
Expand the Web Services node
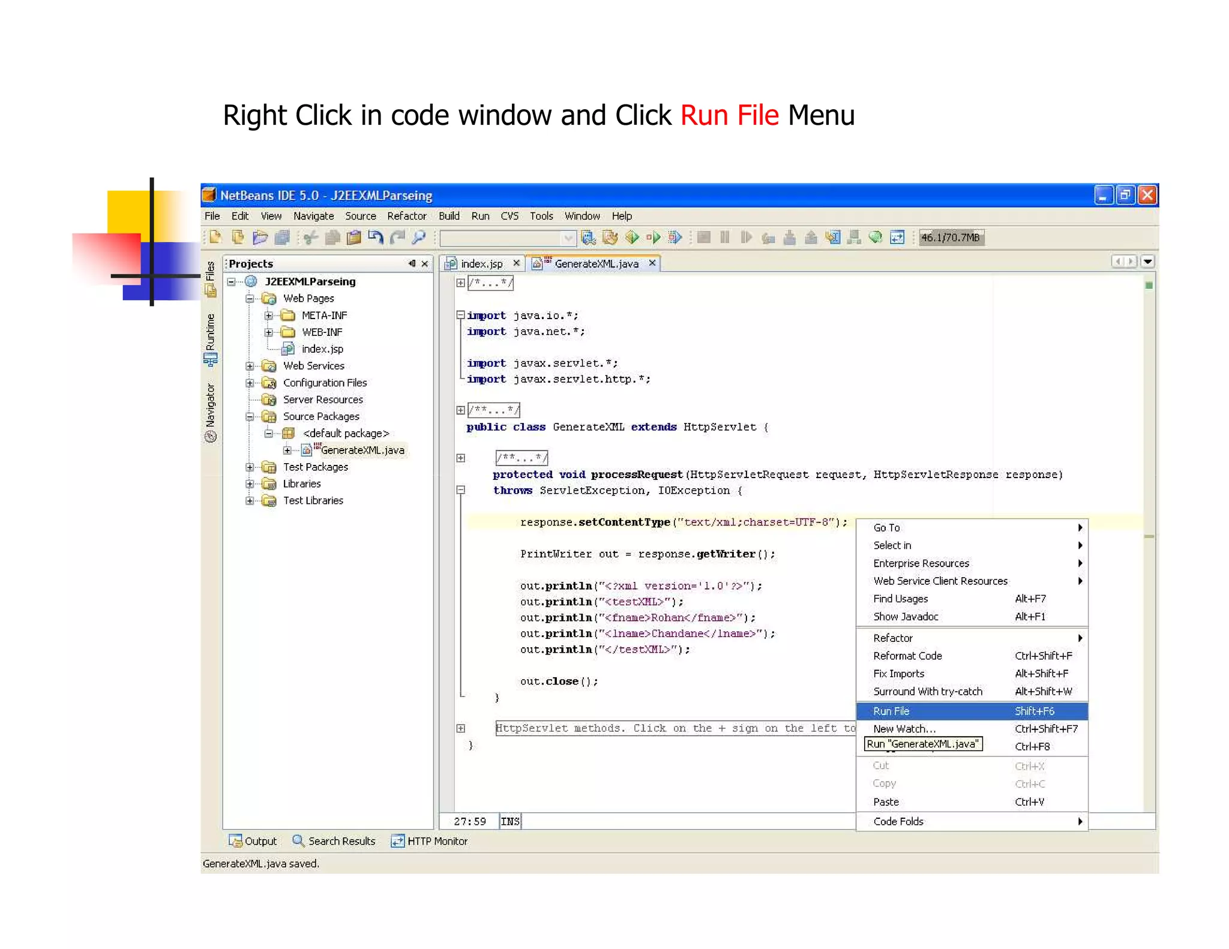250,365
